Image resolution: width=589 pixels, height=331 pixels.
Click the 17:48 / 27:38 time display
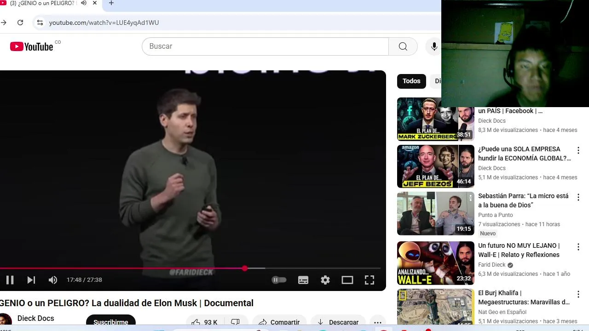(84, 280)
